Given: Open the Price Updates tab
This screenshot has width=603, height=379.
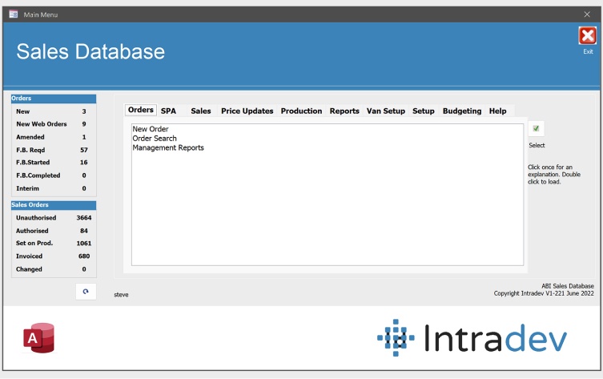Looking at the screenshot, I should (247, 111).
